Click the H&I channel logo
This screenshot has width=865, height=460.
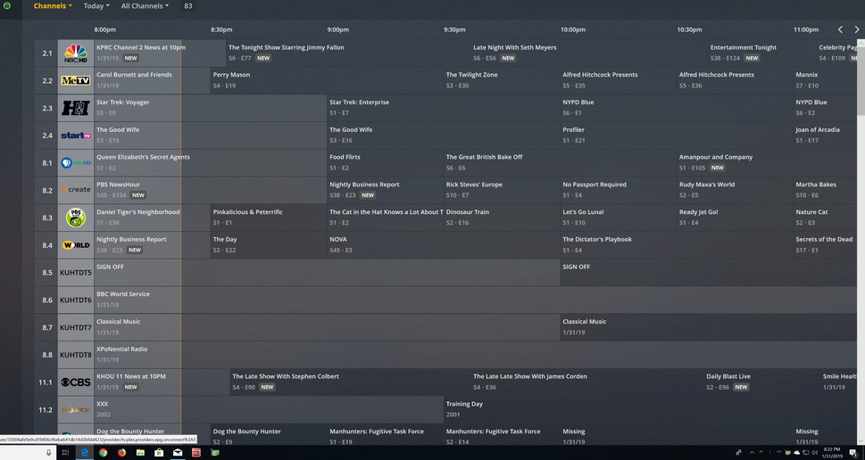point(76,108)
